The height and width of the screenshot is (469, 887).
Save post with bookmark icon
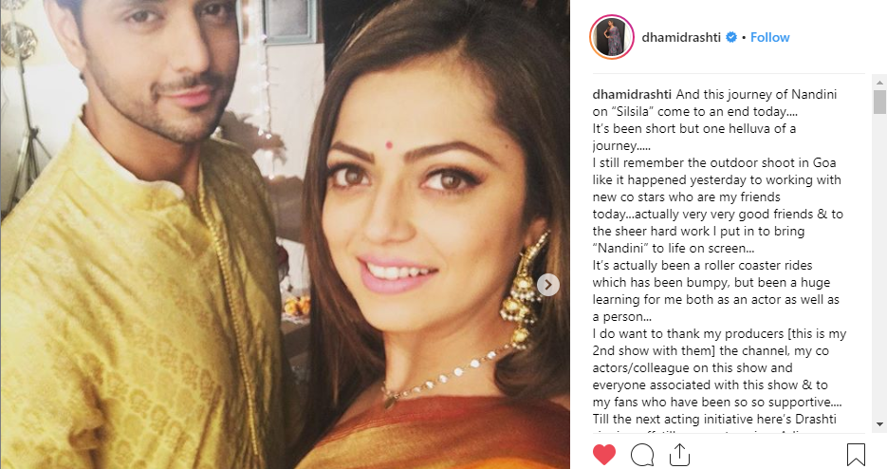[856, 454]
